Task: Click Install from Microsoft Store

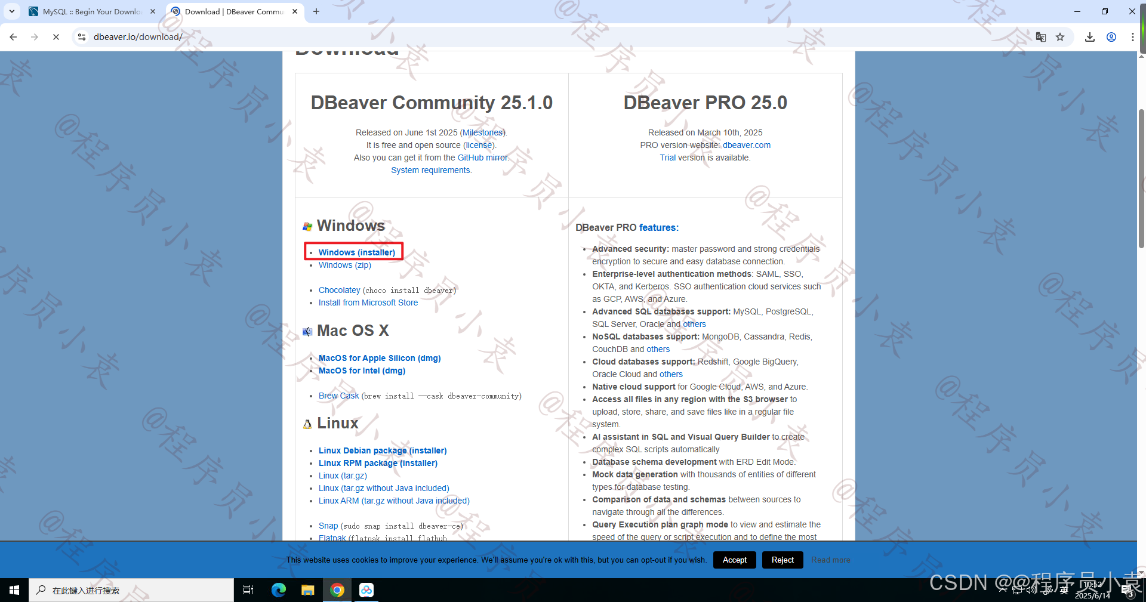Action: coord(368,302)
